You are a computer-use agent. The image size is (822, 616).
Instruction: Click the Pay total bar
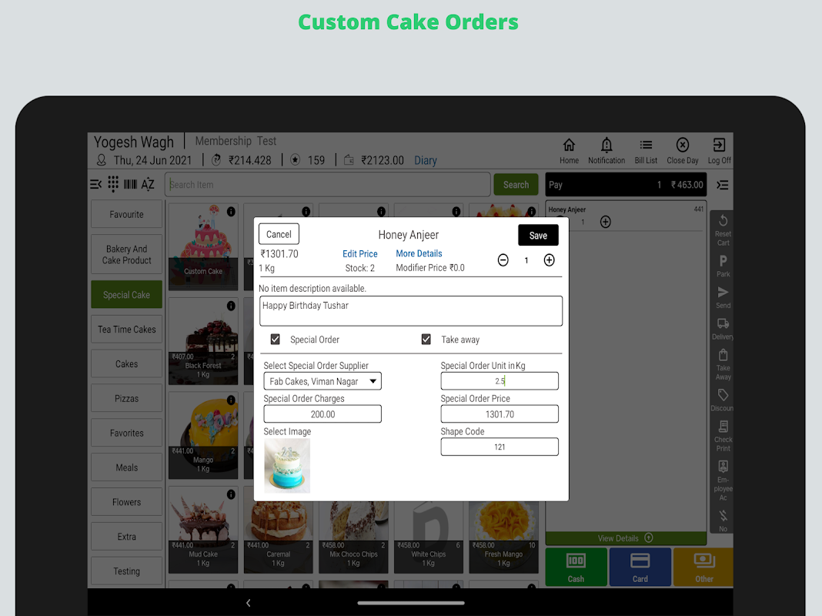(x=626, y=185)
